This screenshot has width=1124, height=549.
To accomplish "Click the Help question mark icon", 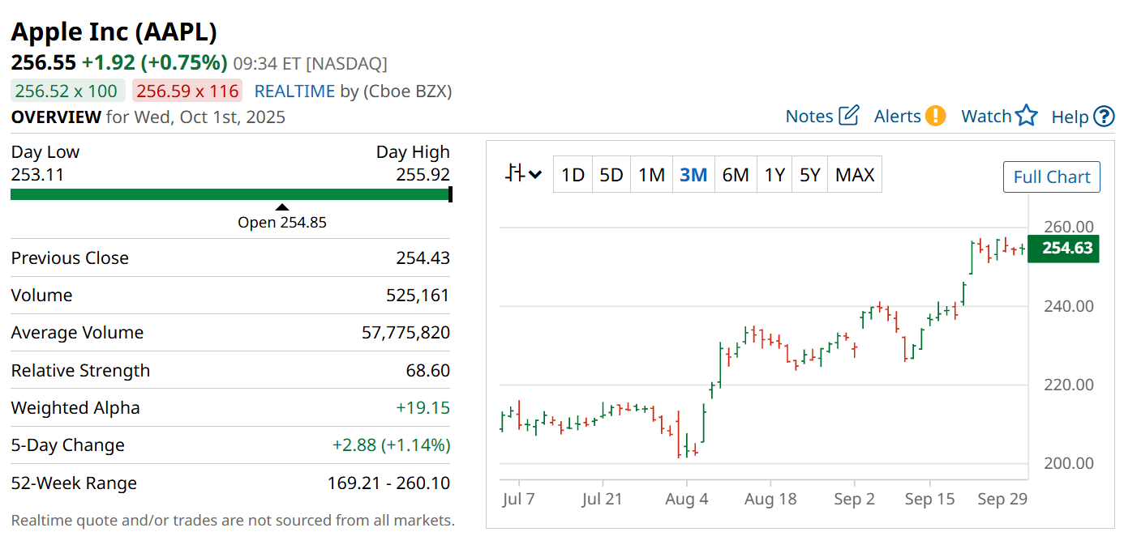I will (x=1104, y=117).
